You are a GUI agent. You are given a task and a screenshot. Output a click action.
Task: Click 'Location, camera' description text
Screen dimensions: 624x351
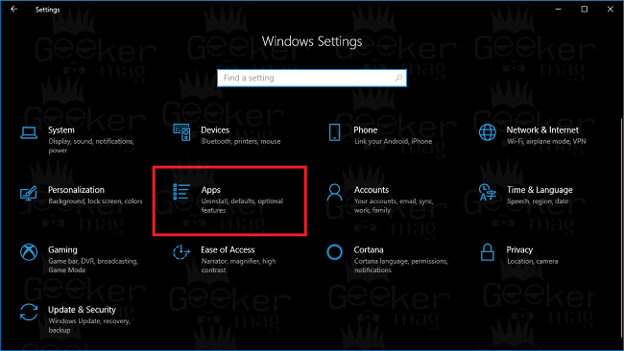tap(532, 261)
